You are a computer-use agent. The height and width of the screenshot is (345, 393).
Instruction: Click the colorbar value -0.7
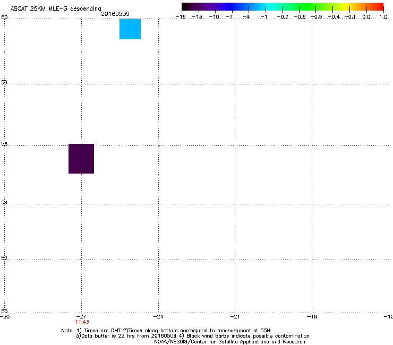(283, 17)
